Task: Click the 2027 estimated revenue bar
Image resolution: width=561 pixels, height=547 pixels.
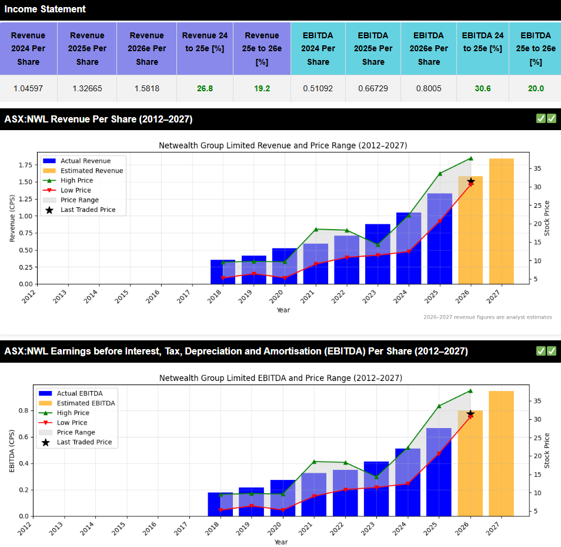Action: (502, 221)
